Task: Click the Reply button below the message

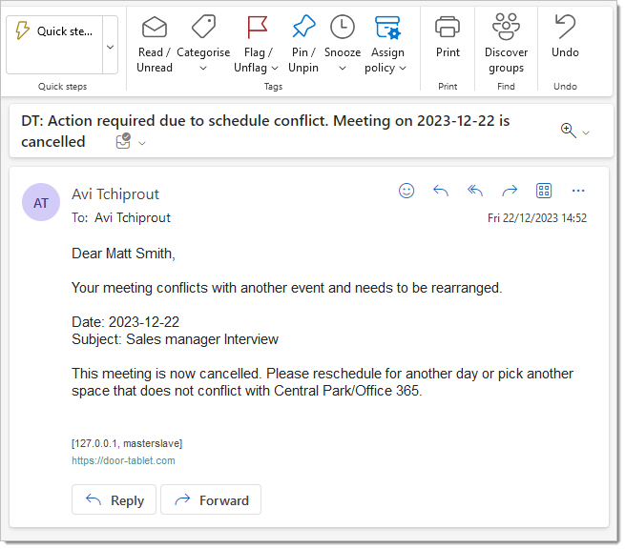Action: (x=114, y=499)
